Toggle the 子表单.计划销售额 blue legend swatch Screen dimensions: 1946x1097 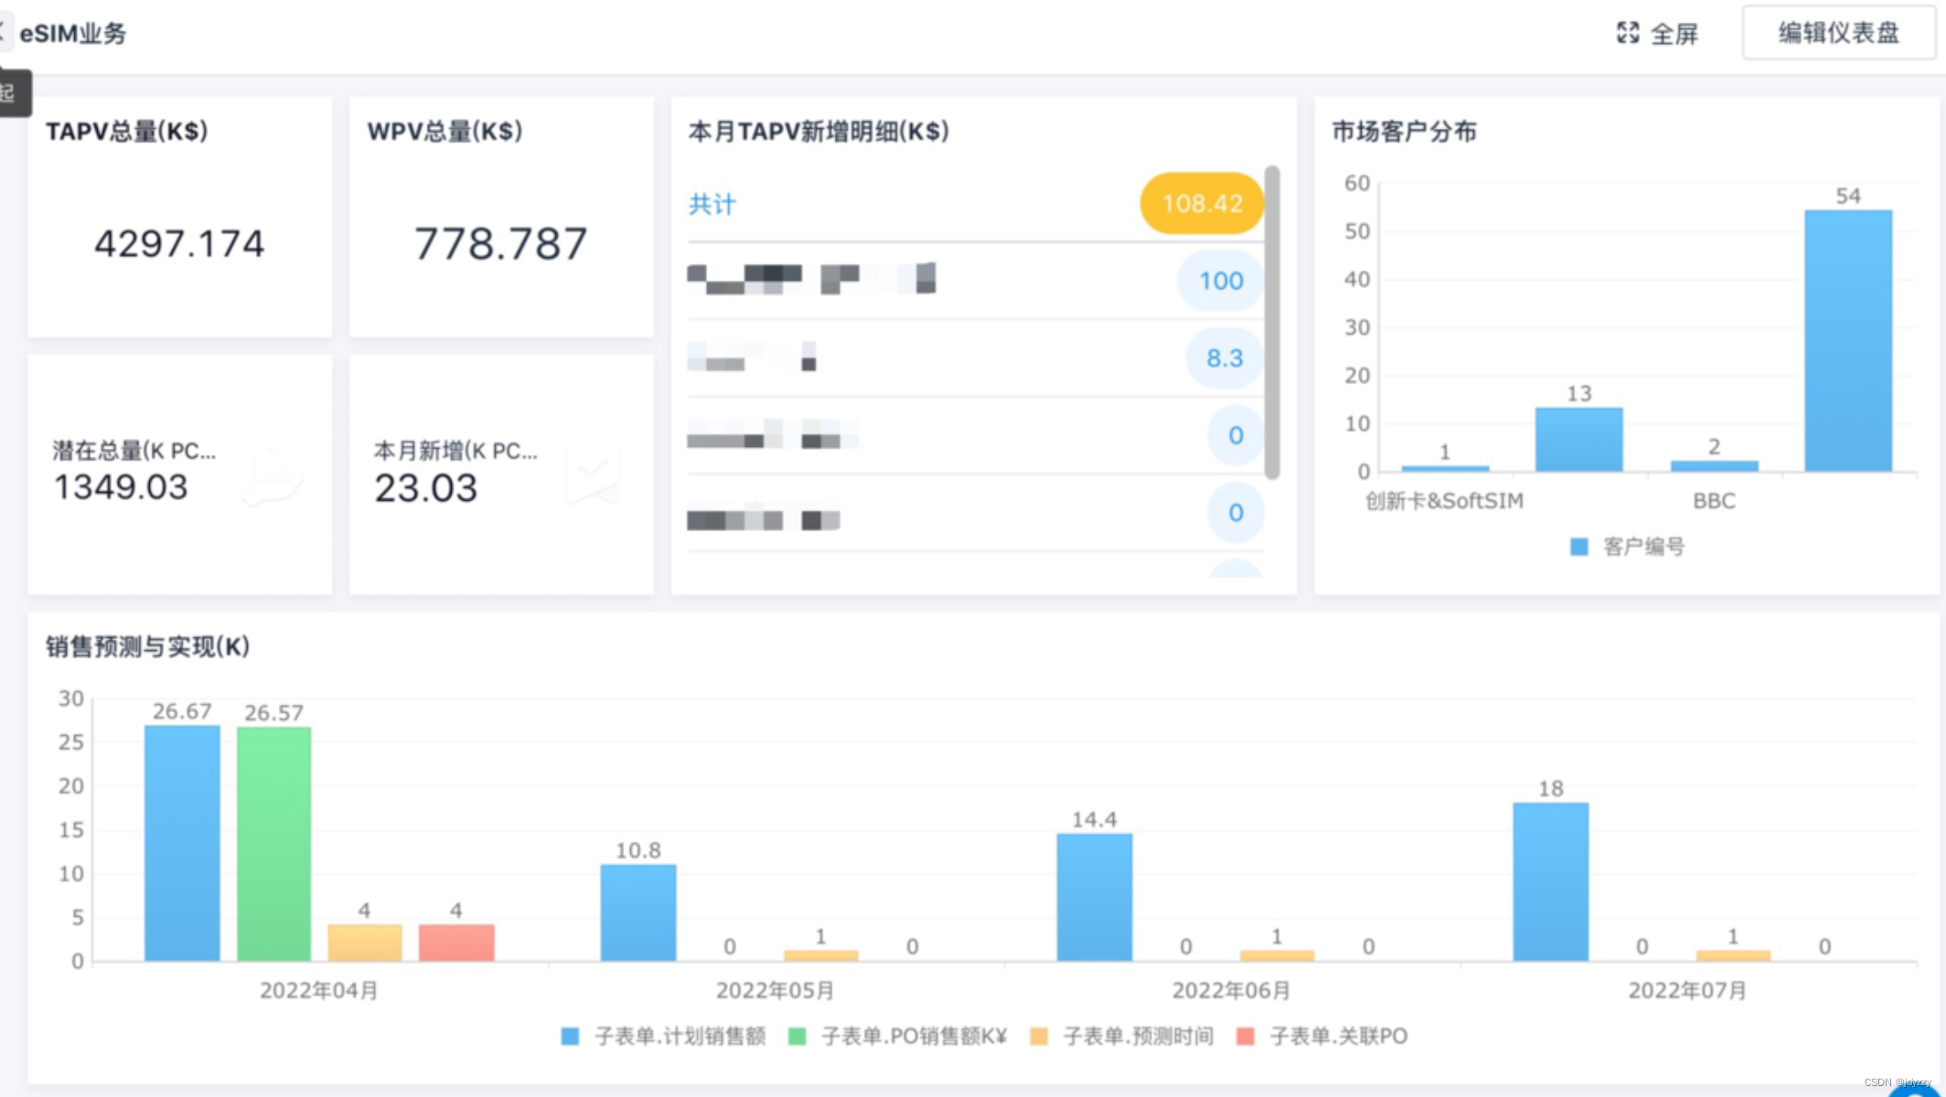coord(570,1036)
